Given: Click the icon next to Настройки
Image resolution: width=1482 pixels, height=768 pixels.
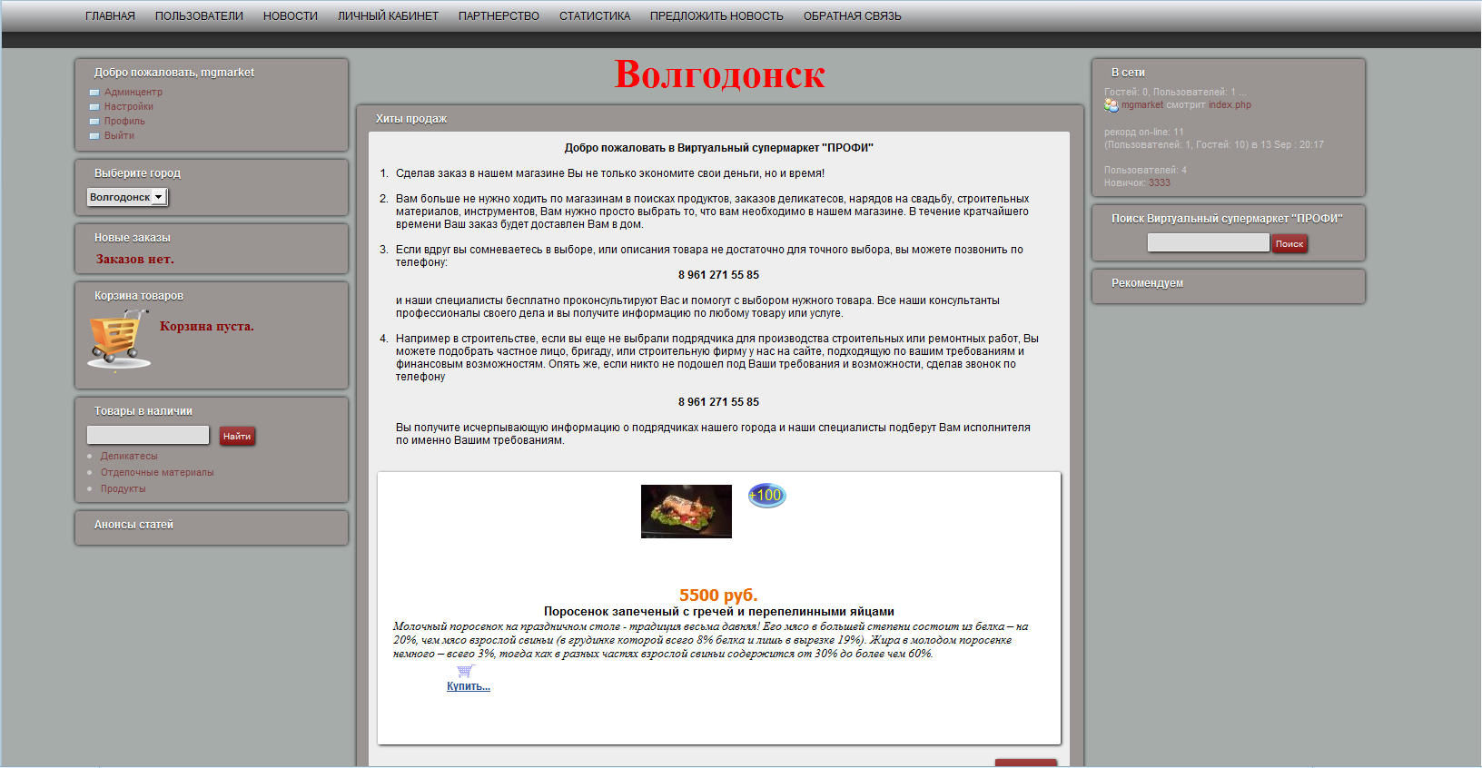Looking at the screenshot, I should coord(94,107).
